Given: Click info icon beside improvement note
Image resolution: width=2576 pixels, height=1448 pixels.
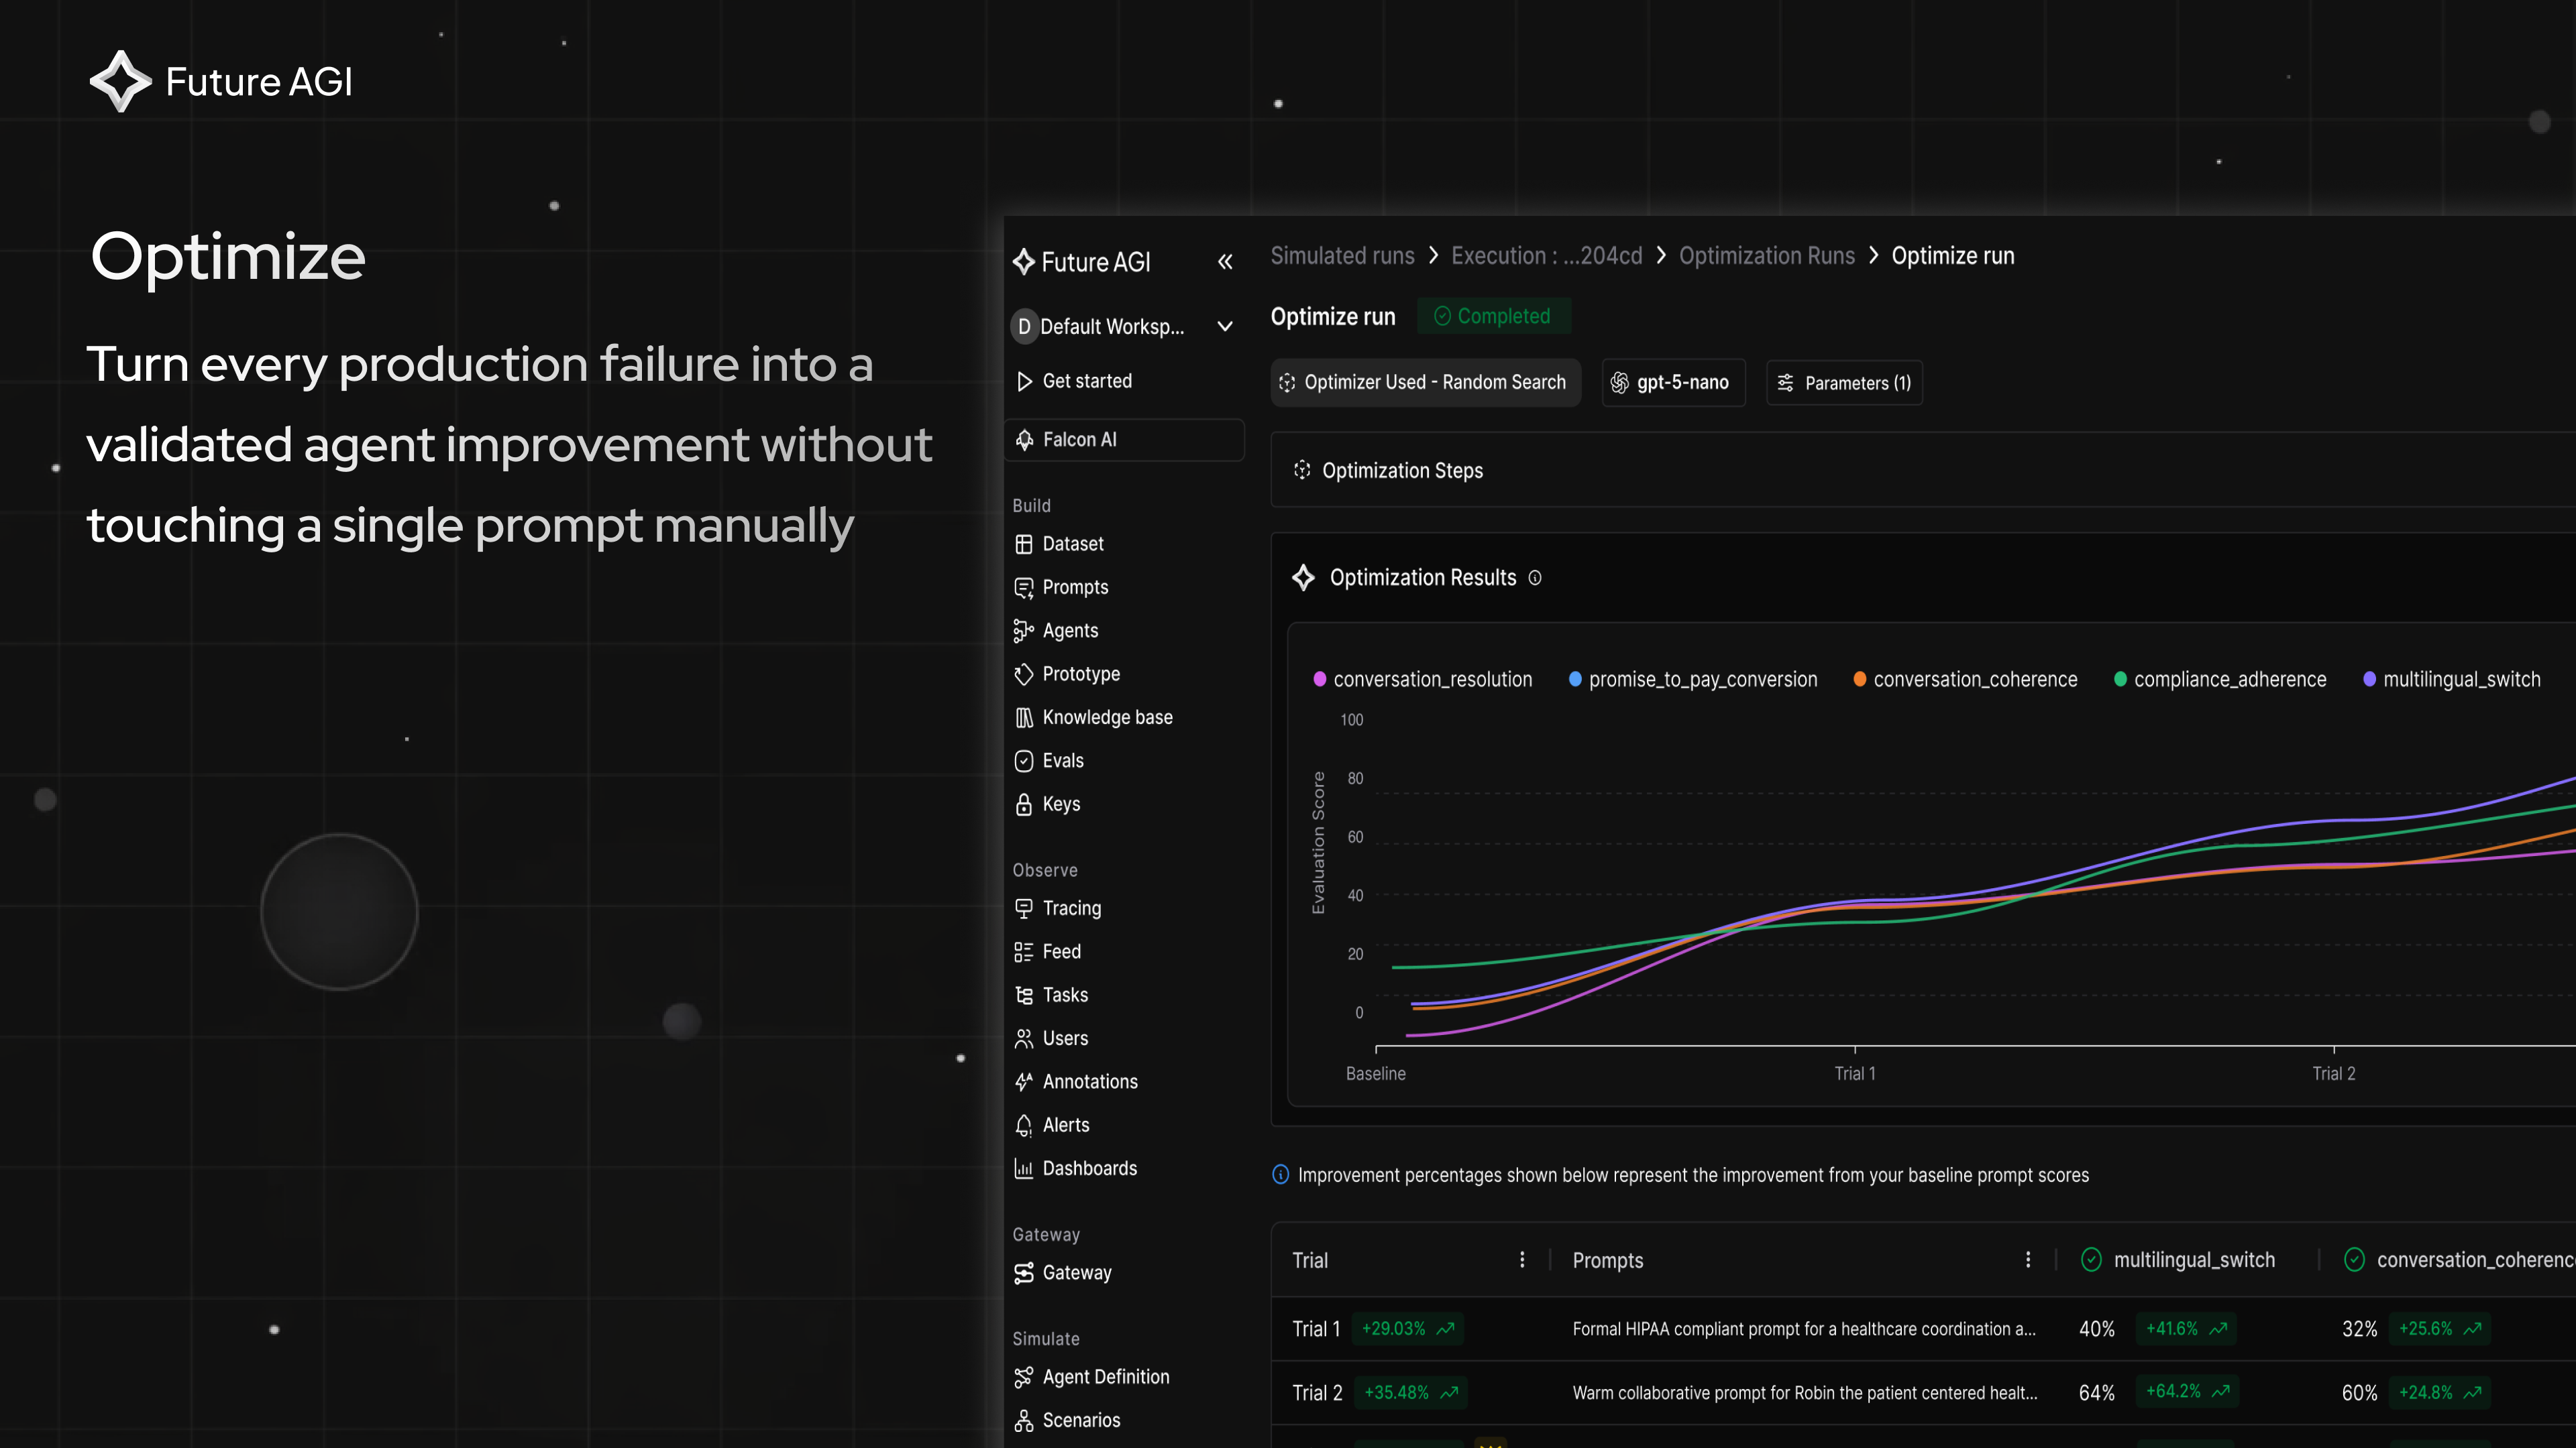Looking at the screenshot, I should click(x=1280, y=1175).
